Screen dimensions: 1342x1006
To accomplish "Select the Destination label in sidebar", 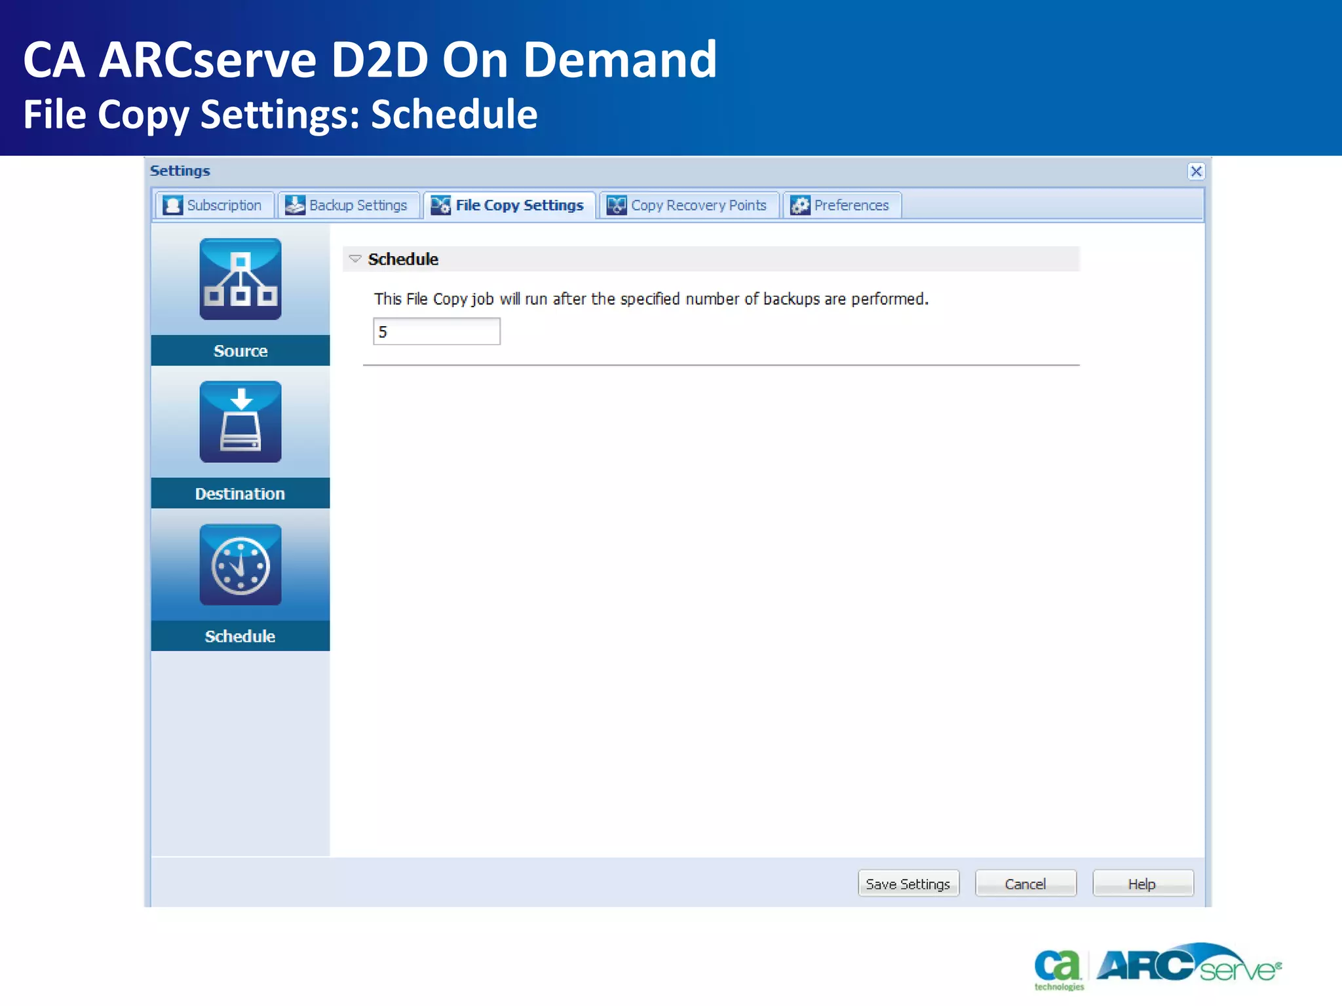I will coord(240,494).
